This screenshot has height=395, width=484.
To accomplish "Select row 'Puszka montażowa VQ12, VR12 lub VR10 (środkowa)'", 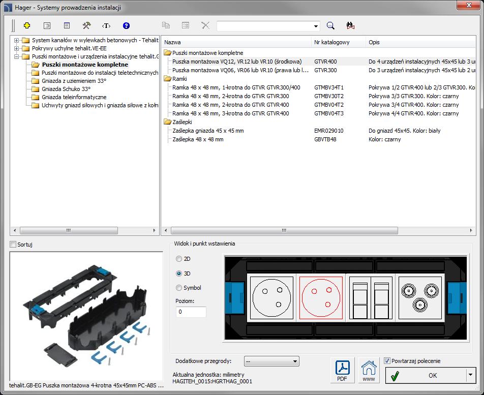I will 319,62.
